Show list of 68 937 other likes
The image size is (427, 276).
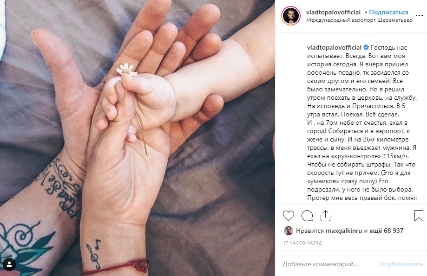pos(384,231)
